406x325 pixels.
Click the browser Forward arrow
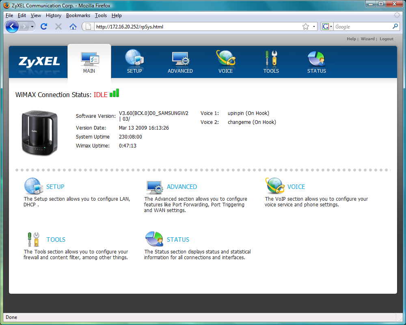point(24,26)
